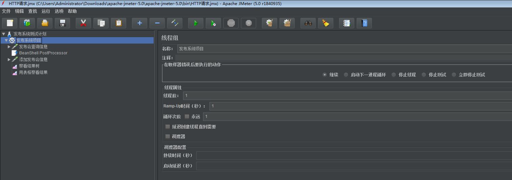Click the Paste clipboard icon
This screenshot has width=512, height=180.
pyautogui.click(x=118, y=23)
